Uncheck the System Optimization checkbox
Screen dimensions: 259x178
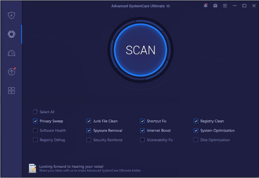(x=196, y=131)
